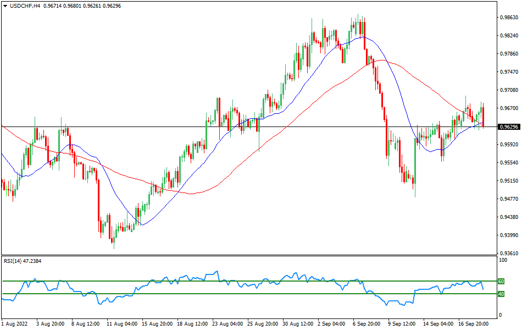Select the RSI(14) 47.2384 indicator label
This screenshot has width=522, height=330.
(x=23, y=261)
